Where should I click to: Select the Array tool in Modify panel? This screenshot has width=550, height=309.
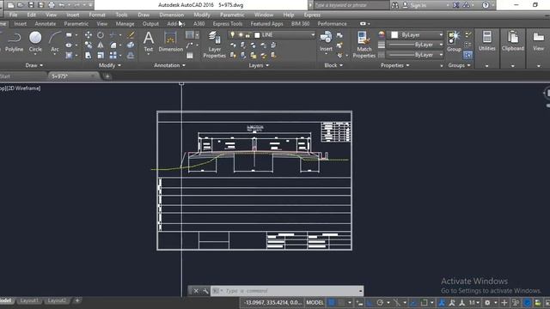113,55
